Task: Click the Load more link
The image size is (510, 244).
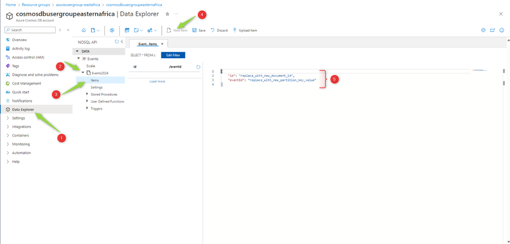Action: coord(157,82)
